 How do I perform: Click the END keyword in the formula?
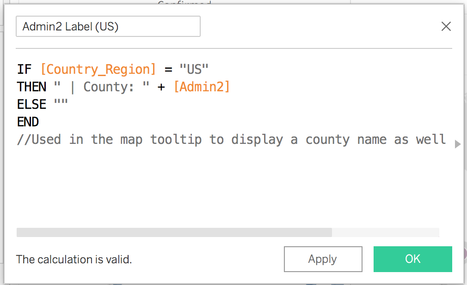pyautogui.click(x=28, y=121)
